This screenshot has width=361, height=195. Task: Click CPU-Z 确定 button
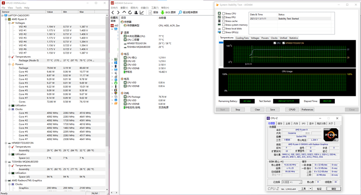tap(333, 189)
